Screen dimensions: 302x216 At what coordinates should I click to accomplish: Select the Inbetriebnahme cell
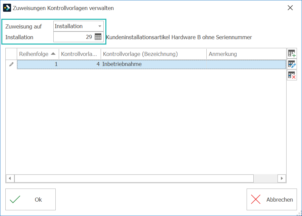[154, 64]
